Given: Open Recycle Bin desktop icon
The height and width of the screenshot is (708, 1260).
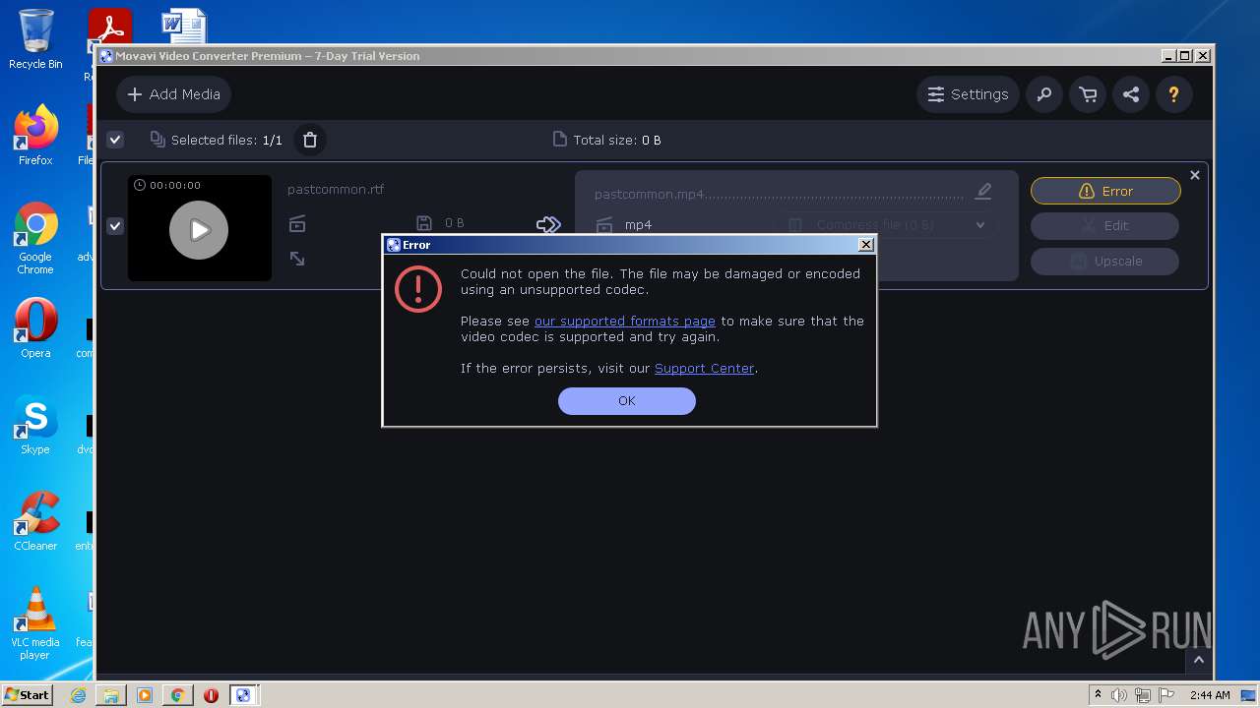Looking at the screenshot, I should pos(35,39).
